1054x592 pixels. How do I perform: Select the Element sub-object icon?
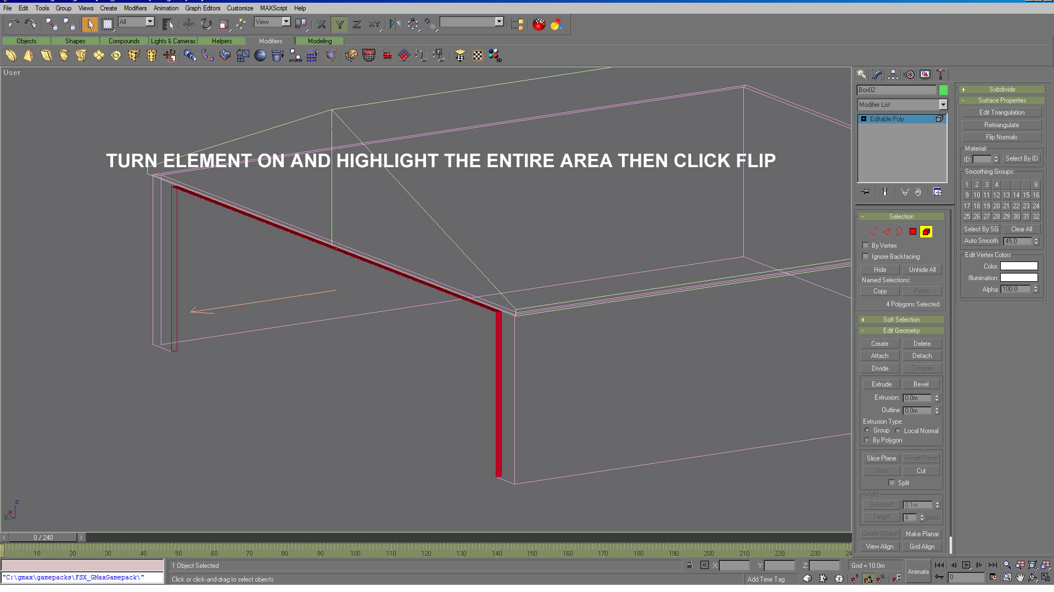926,232
